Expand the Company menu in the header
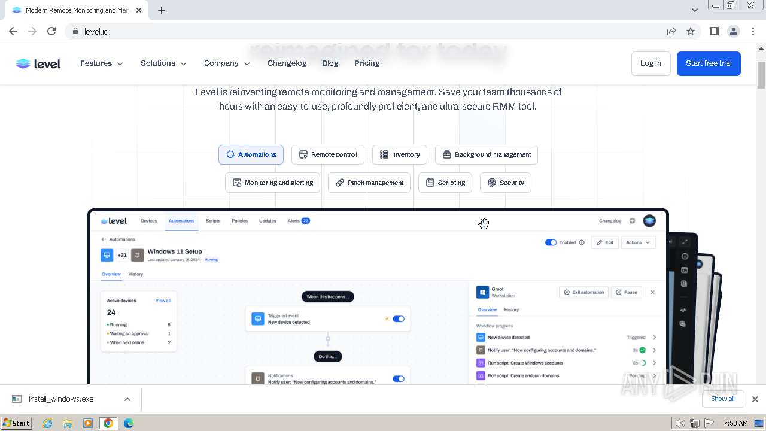 pos(227,63)
